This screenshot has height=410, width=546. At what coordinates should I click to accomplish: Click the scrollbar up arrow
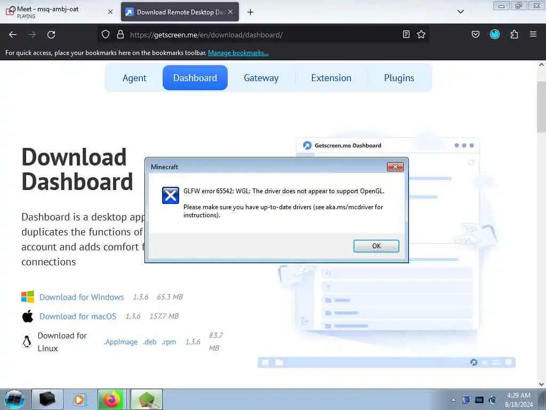[x=541, y=65]
